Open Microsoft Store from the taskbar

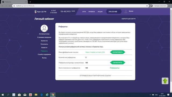(x=19, y=95)
